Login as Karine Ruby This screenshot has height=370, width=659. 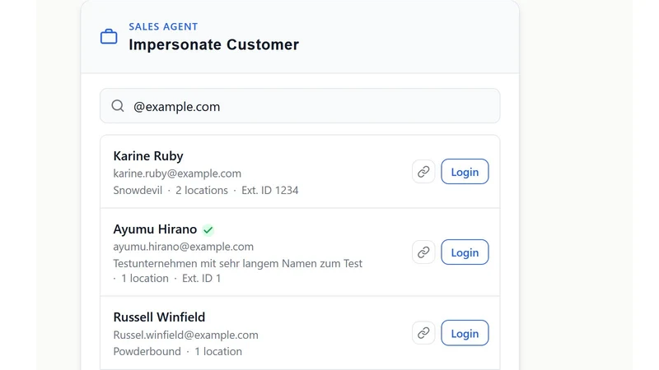click(x=465, y=172)
